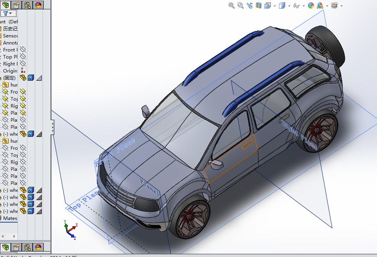Switch to the DisplayManager colored-ball tab
Image resolution: width=377 pixels, height=257 pixels.
click(38, 5)
